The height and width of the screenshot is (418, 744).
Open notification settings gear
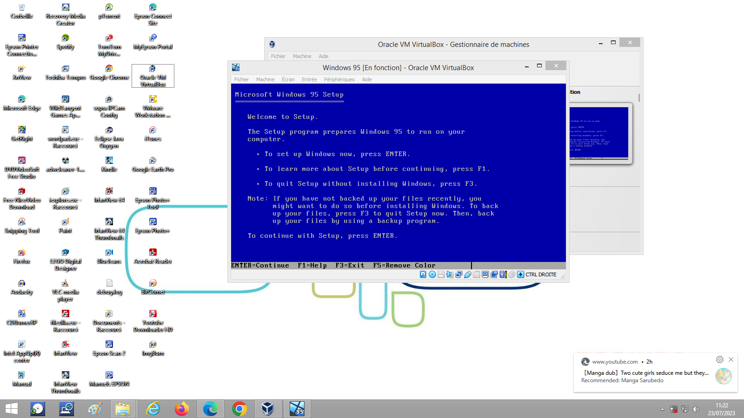(720, 359)
